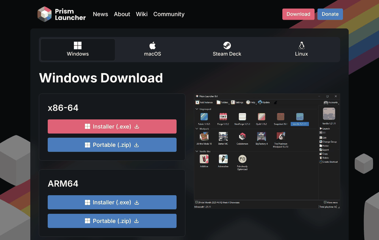
Task: Select The Pixelmon Modpack instance icon
Action: coord(280,136)
